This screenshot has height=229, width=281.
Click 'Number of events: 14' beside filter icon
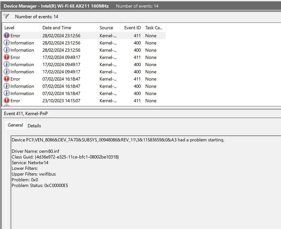(37, 17)
